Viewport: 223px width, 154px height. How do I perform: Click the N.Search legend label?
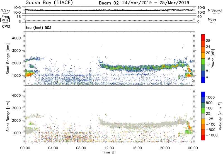215,10
